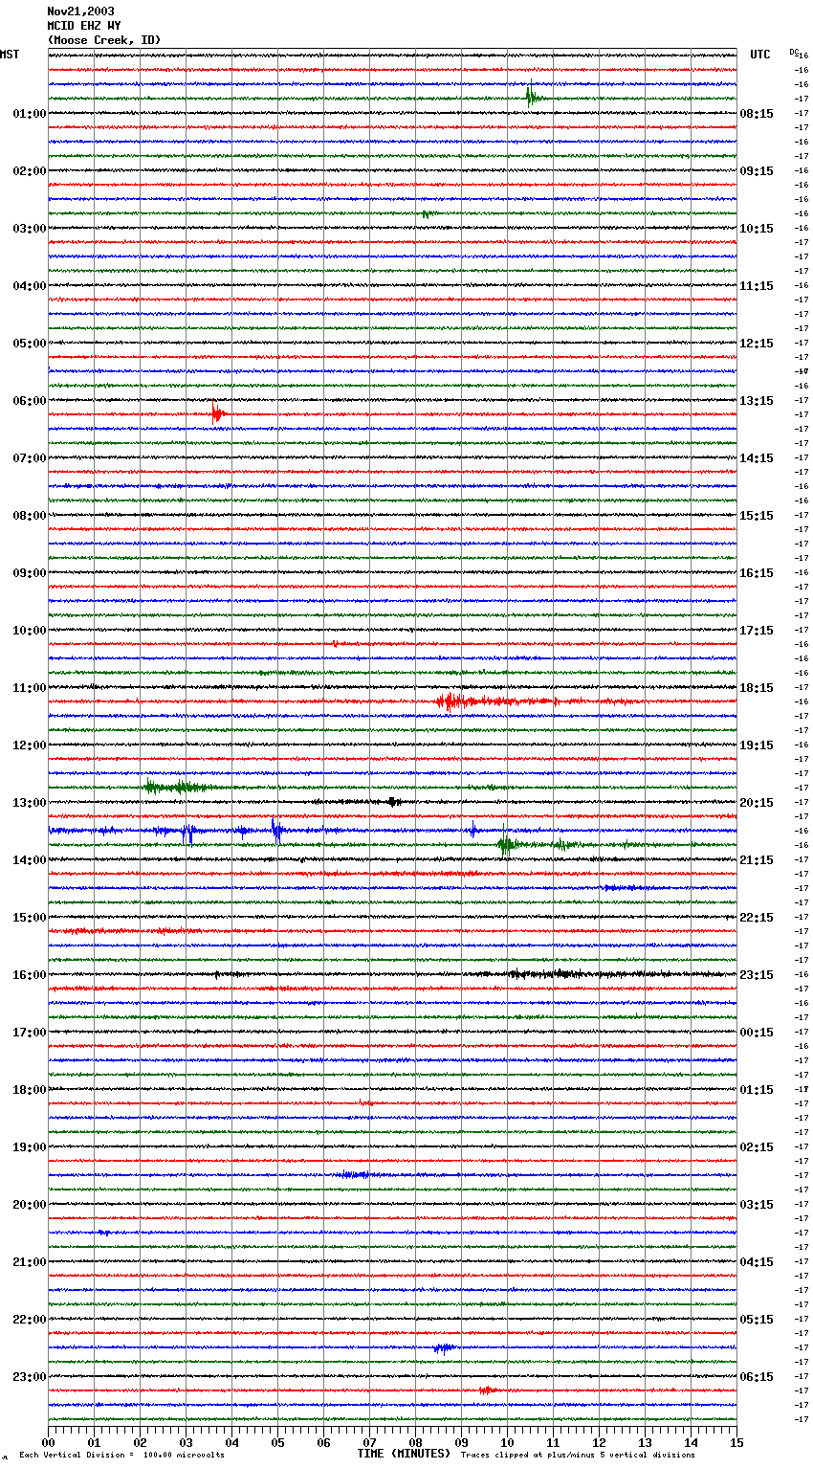The width and height of the screenshot is (813, 1468).
Task: Select the 15:15 UTC time label
Action: (x=757, y=516)
